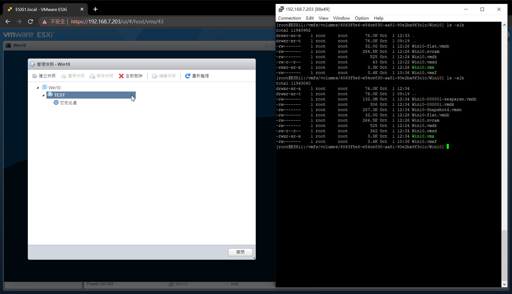Viewport: 512px width, 294px height.
Task: Click the Delete Snapshot icon
Action: tap(92, 76)
